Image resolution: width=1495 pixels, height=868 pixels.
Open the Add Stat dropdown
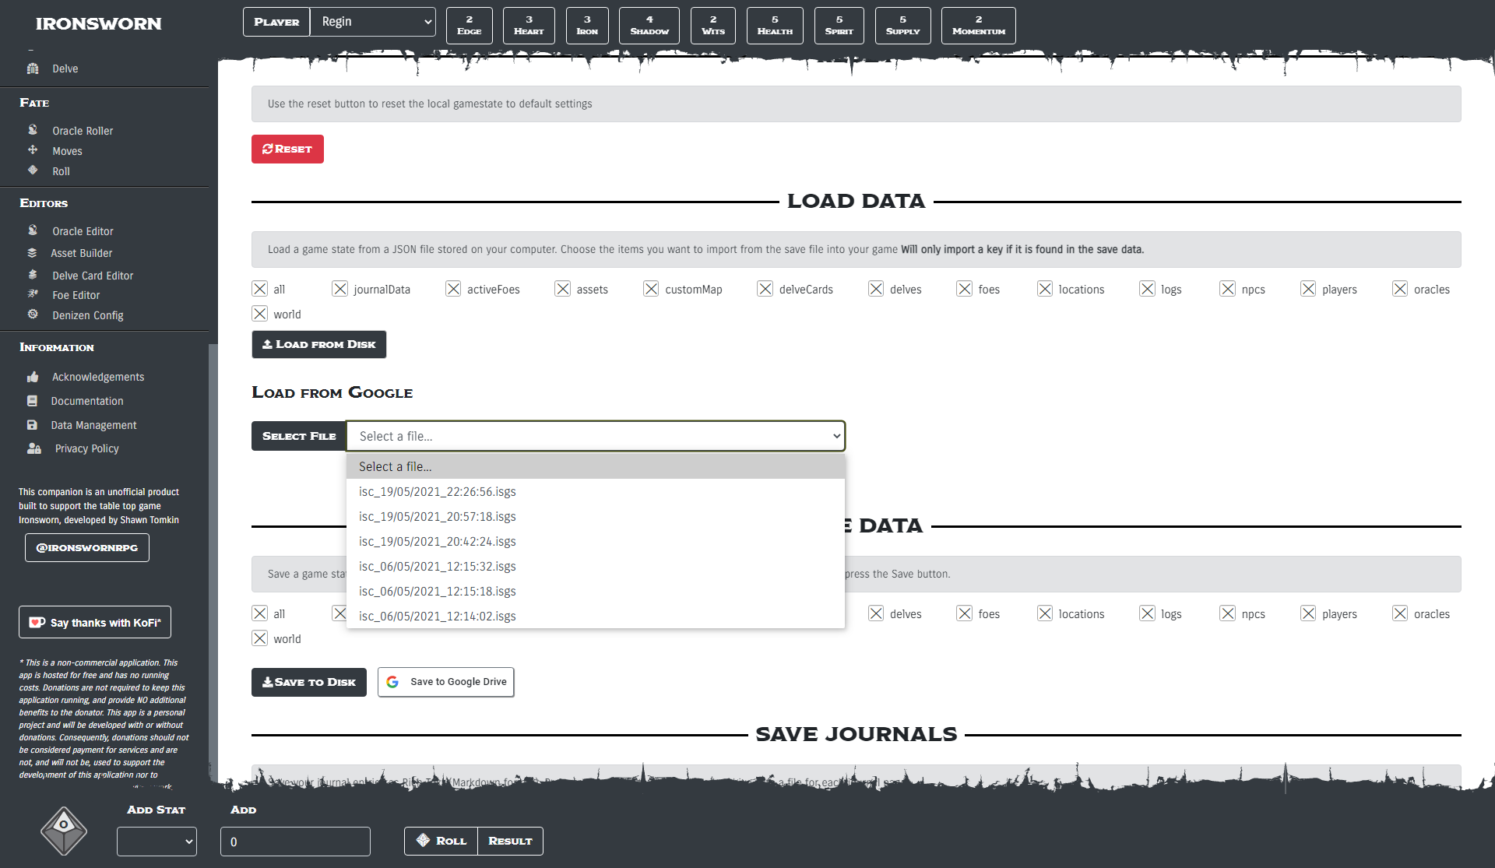[x=157, y=842]
